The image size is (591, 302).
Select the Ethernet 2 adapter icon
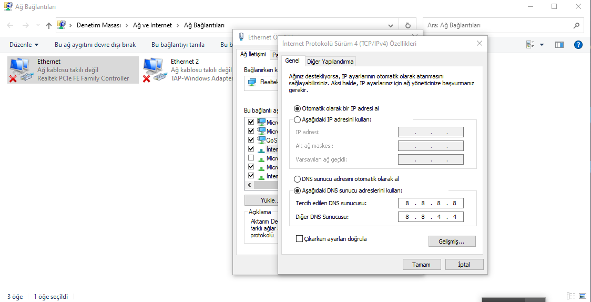[155, 70]
